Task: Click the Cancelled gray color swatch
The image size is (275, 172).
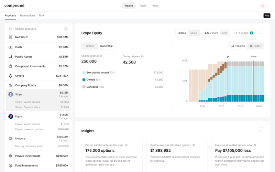Action: 84,87
